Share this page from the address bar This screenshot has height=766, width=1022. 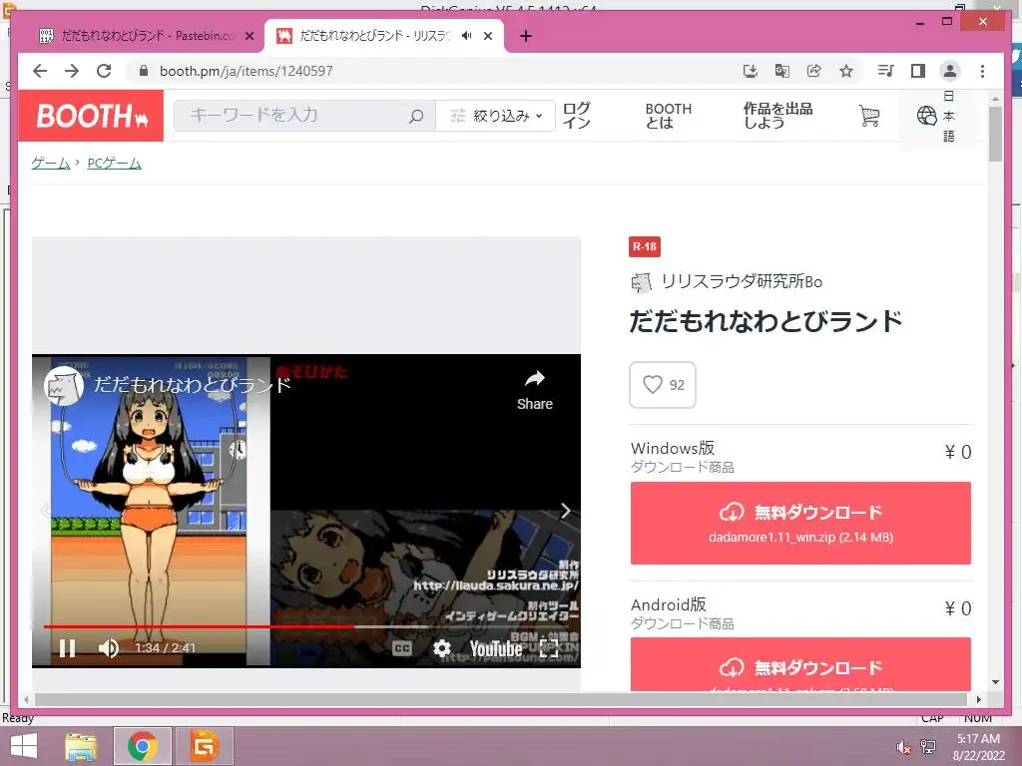pyautogui.click(x=814, y=71)
